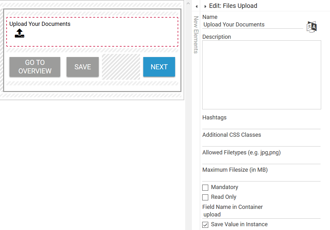Image resolution: width=330 pixels, height=230 pixels.
Task: Tick the Read Only checkbox
Action: click(205, 197)
